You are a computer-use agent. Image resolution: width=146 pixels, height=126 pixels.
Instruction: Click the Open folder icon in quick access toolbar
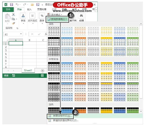tap(32, 5)
